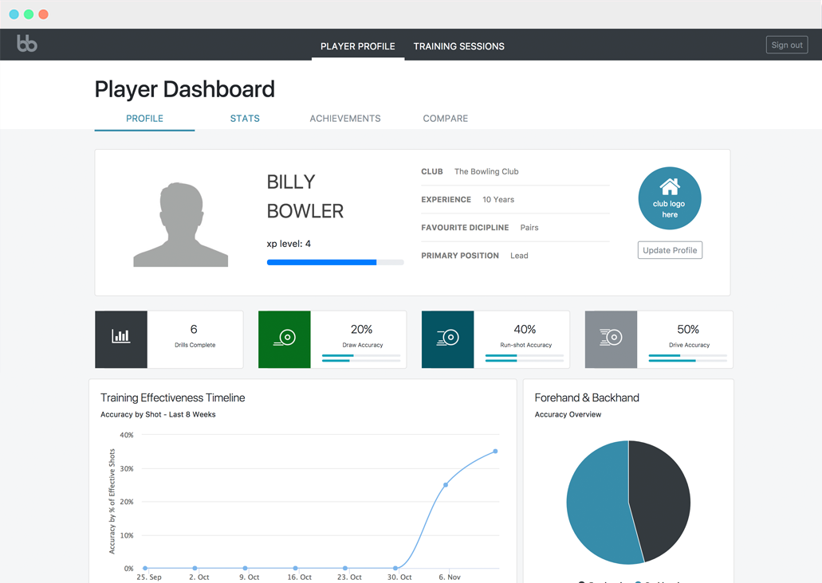Click the Drive Accuracy progress bars
Screen dimensions: 822x583
coord(688,358)
